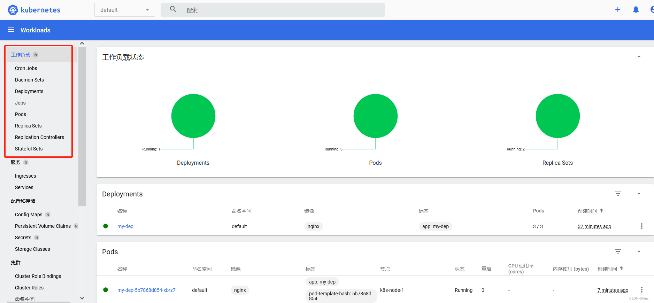Click the green status dot of my-dep
The image size is (654, 303).
106,226
